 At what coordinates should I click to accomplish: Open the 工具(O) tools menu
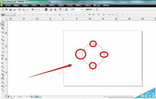coord(87,5)
